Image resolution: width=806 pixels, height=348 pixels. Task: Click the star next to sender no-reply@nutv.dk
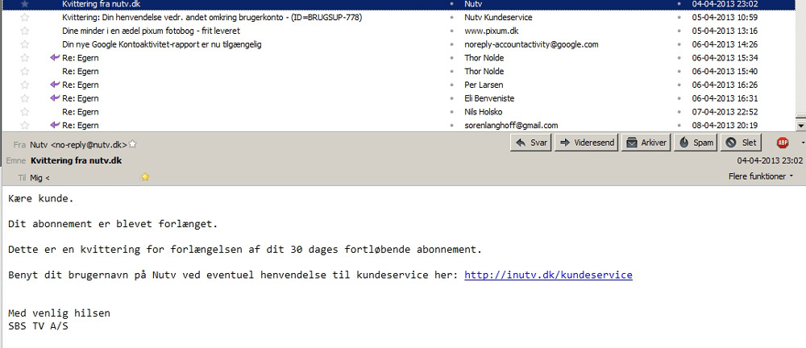132,144
